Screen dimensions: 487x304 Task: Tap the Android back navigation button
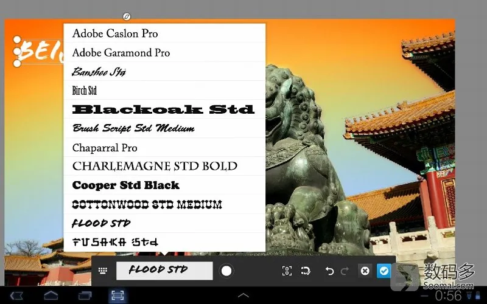[x=16, y=295]
